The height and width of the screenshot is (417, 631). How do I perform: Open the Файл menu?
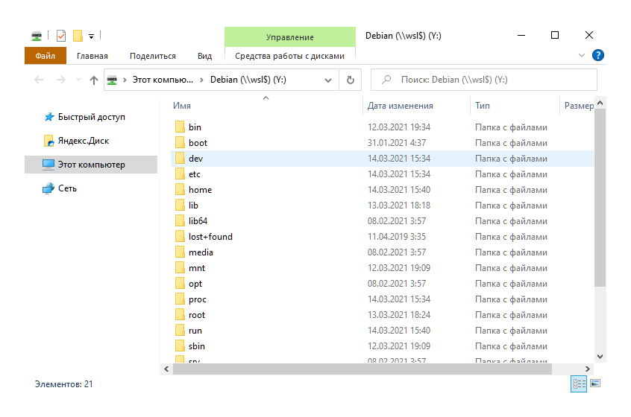tap(45, 56)
